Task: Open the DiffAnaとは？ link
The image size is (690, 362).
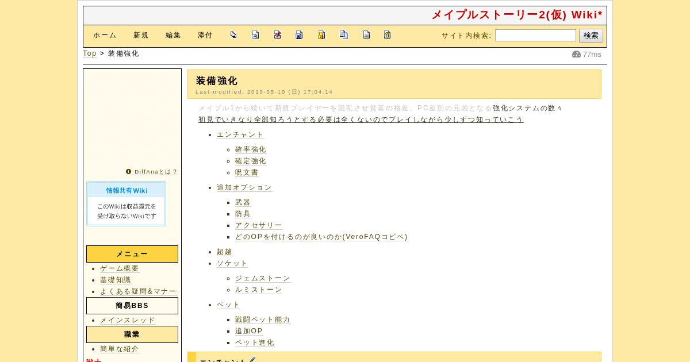Action: pos(156,172)
